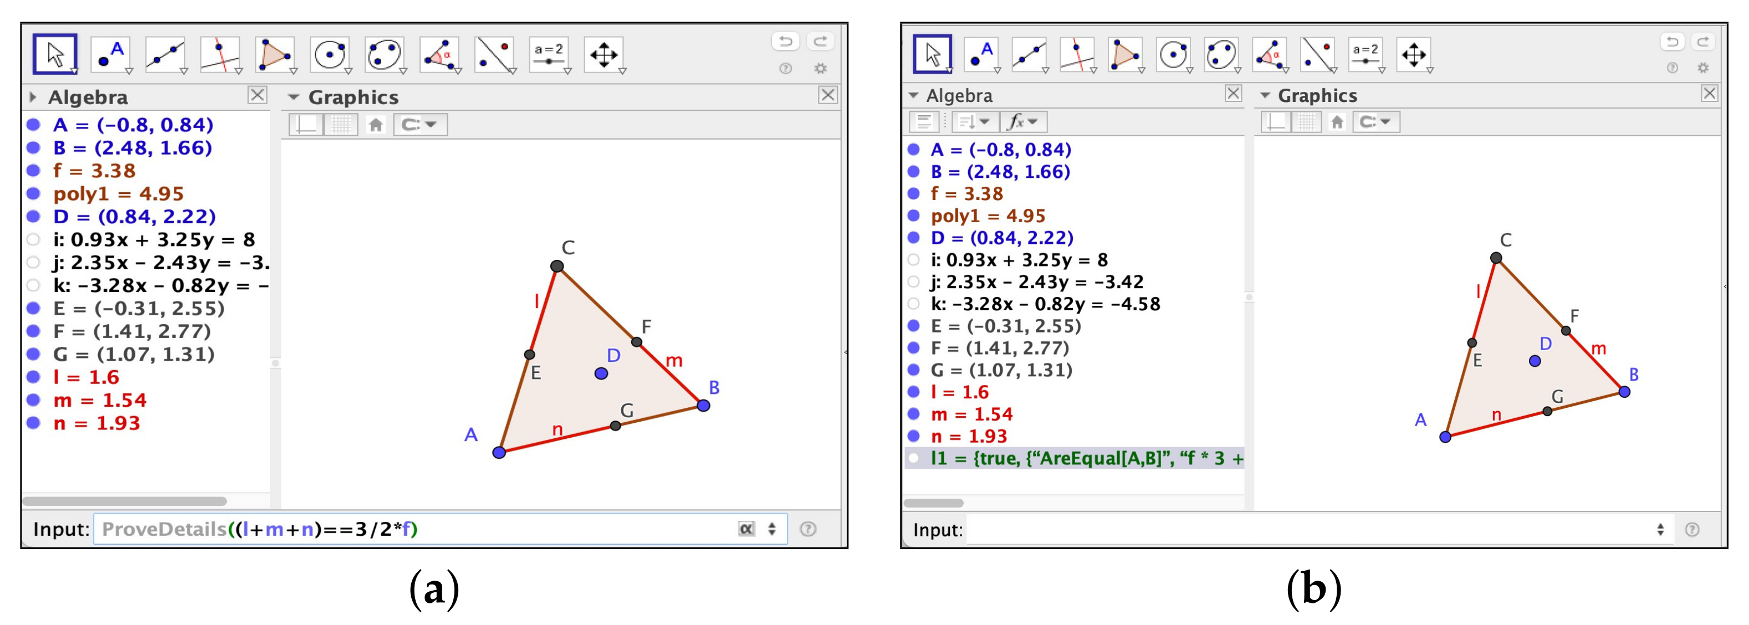
Task: Select the Circle with Center tool
Action: (329, 54)
